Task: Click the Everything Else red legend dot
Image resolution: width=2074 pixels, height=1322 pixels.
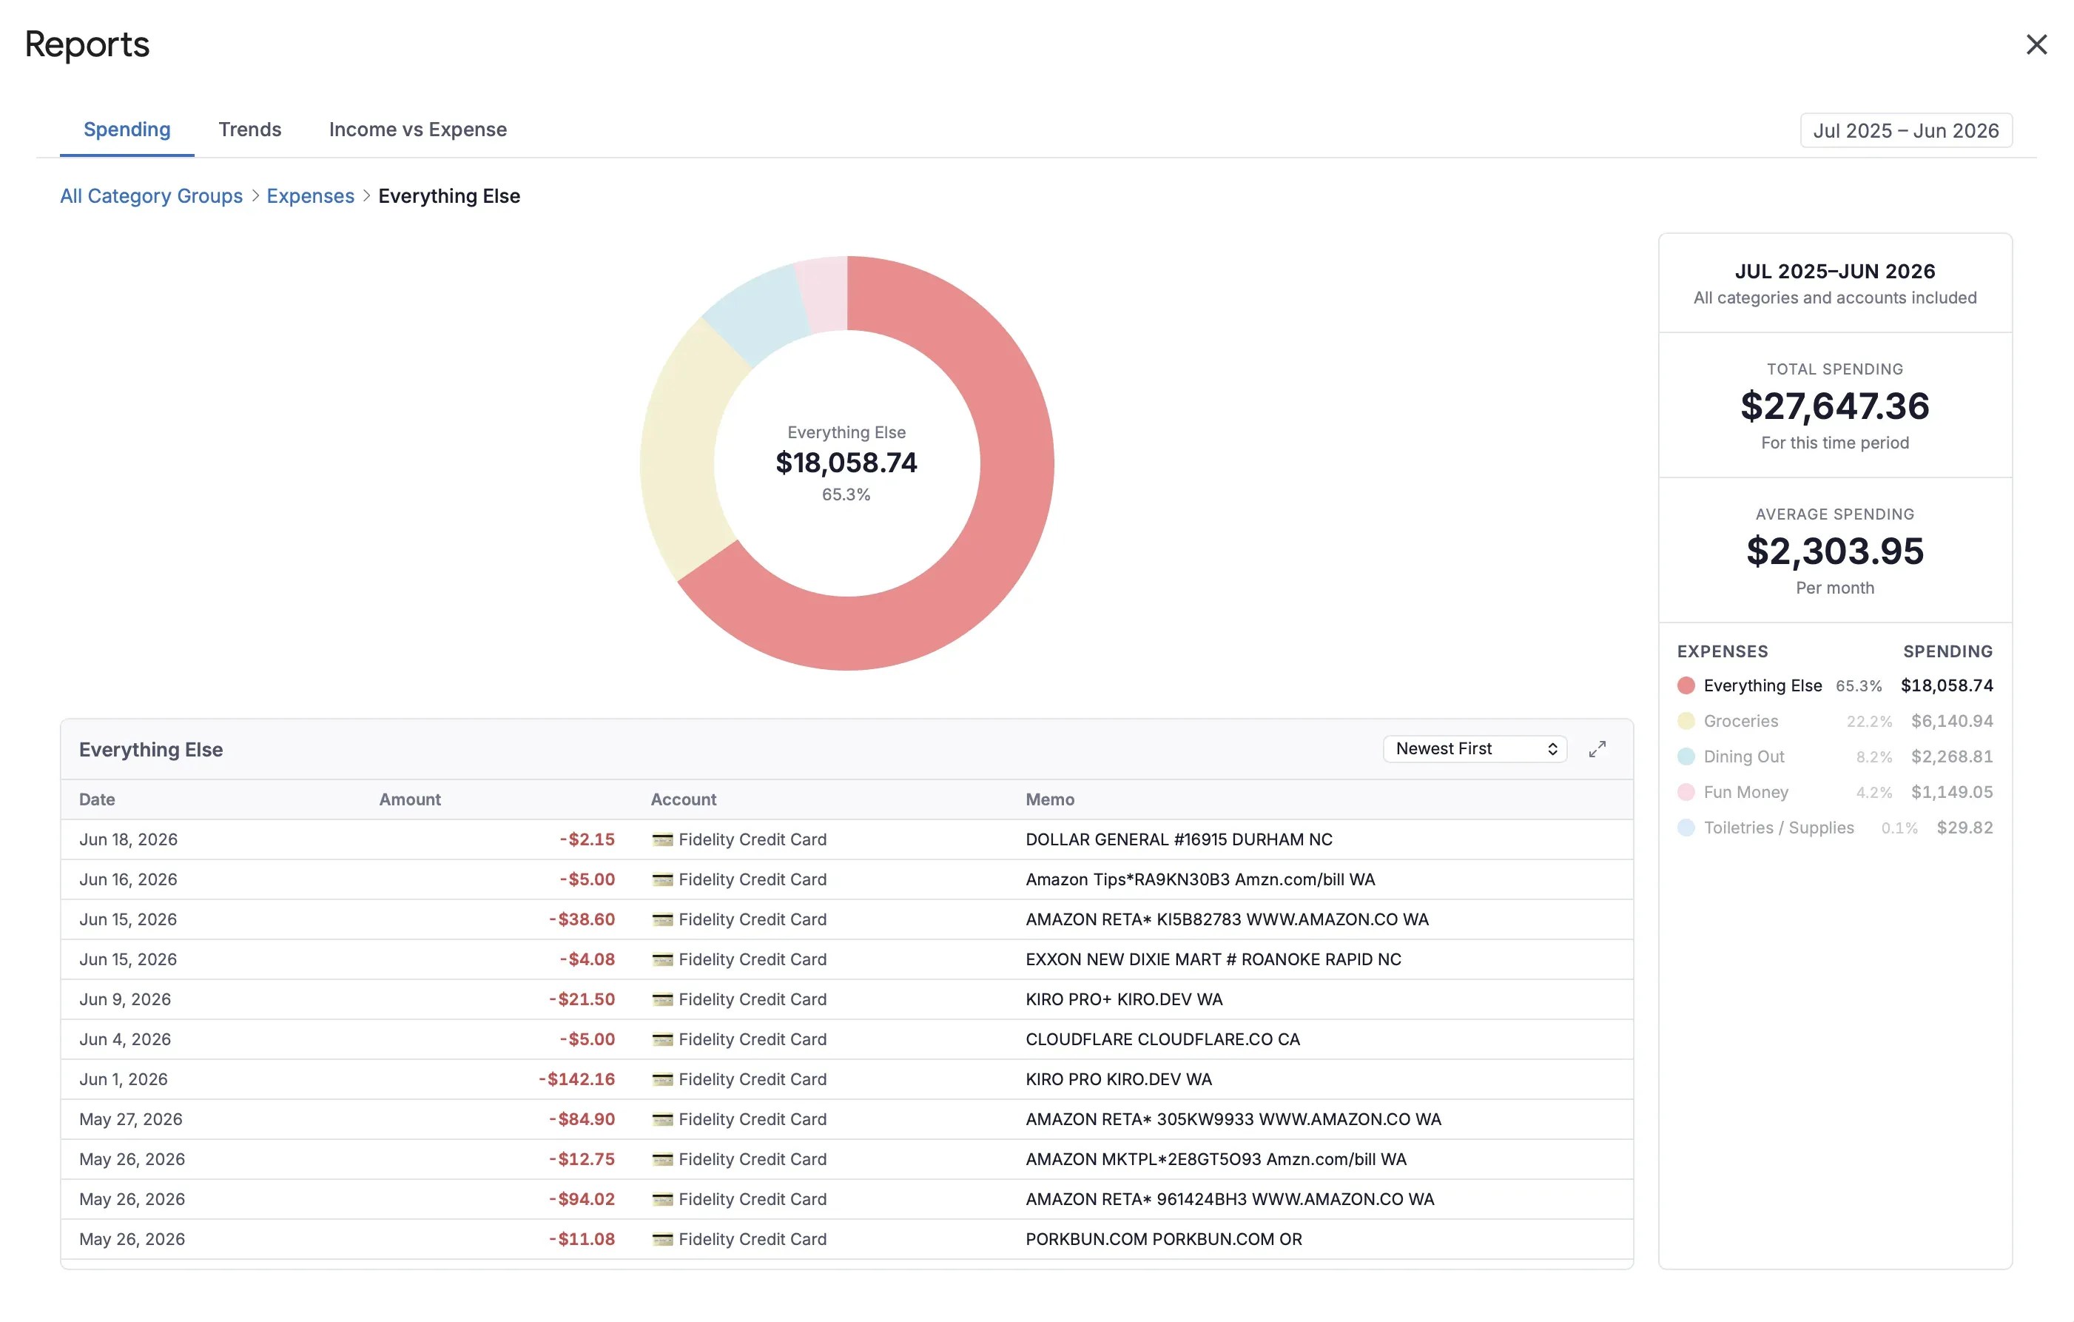Action: pyautogui.click(x=1686, y=685)
